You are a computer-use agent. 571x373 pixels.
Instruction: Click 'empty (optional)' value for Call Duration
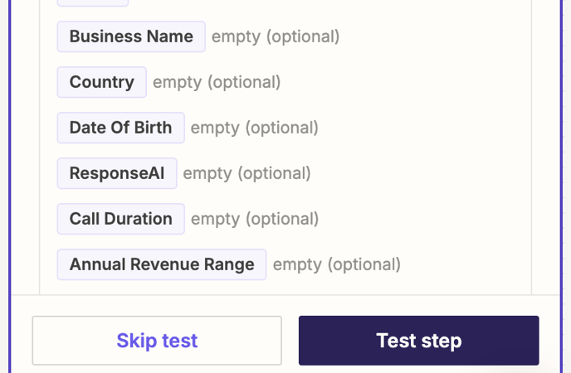(x=255, y=220)
